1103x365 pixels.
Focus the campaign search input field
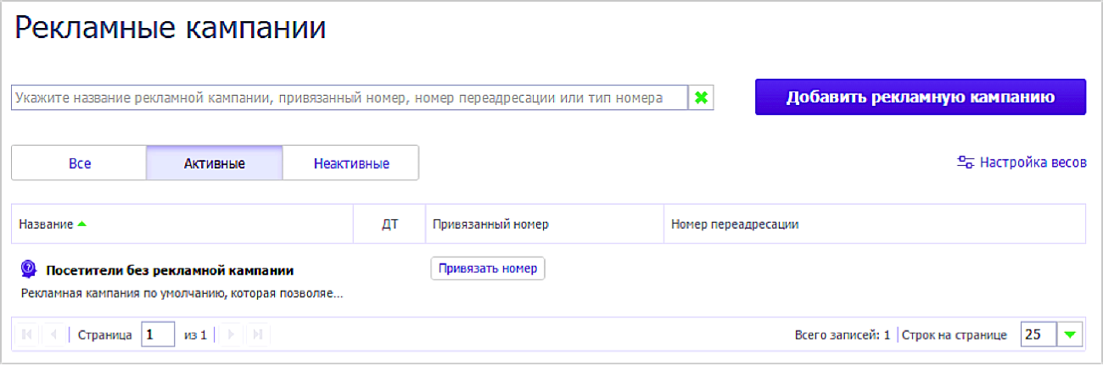click(349, 97)
